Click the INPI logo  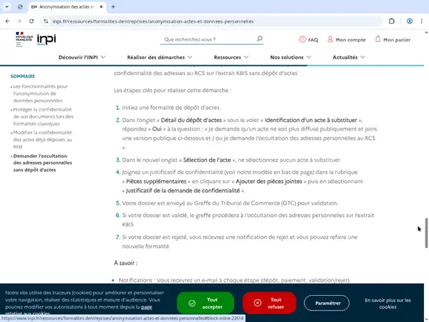click(x=46, y=39)
